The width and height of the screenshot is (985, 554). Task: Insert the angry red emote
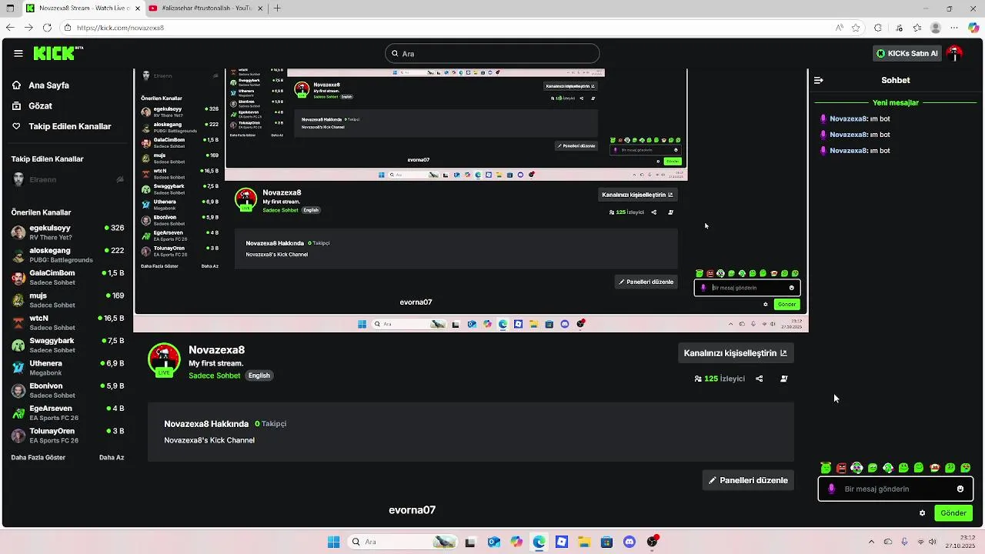pyautogui.click(x=842, y=468)
